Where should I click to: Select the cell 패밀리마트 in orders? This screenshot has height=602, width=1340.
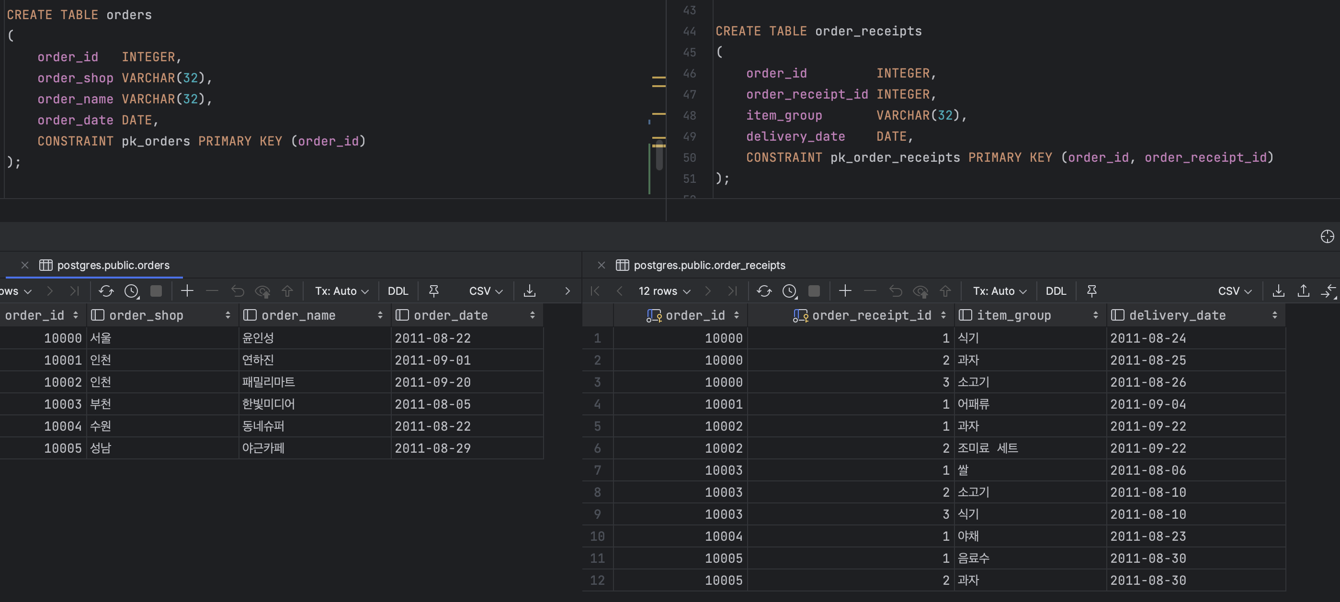pyautogui.click(x=315, y=382)
